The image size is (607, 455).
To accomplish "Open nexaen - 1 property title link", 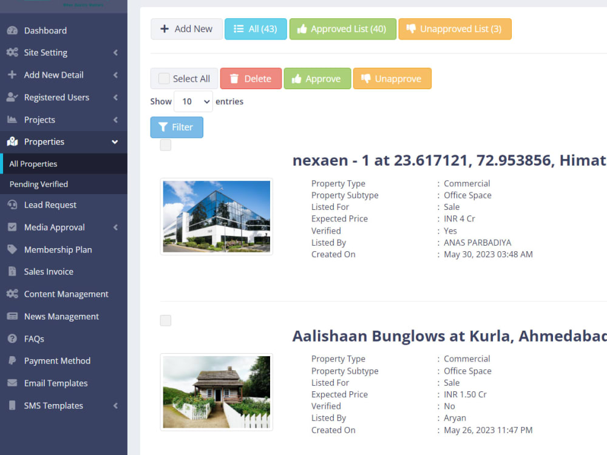I will pos(449,160).
